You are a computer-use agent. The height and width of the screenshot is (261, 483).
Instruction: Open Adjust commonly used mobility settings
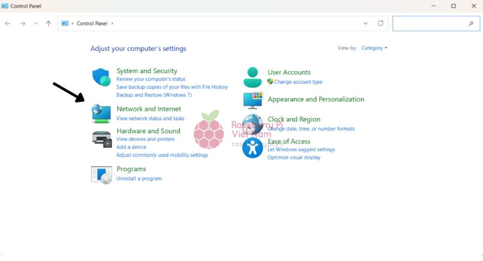[x=162, y=155]
